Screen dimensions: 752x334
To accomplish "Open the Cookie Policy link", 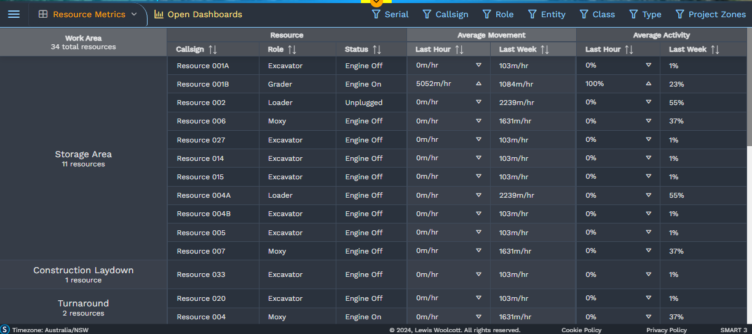I will coord(581,330).
